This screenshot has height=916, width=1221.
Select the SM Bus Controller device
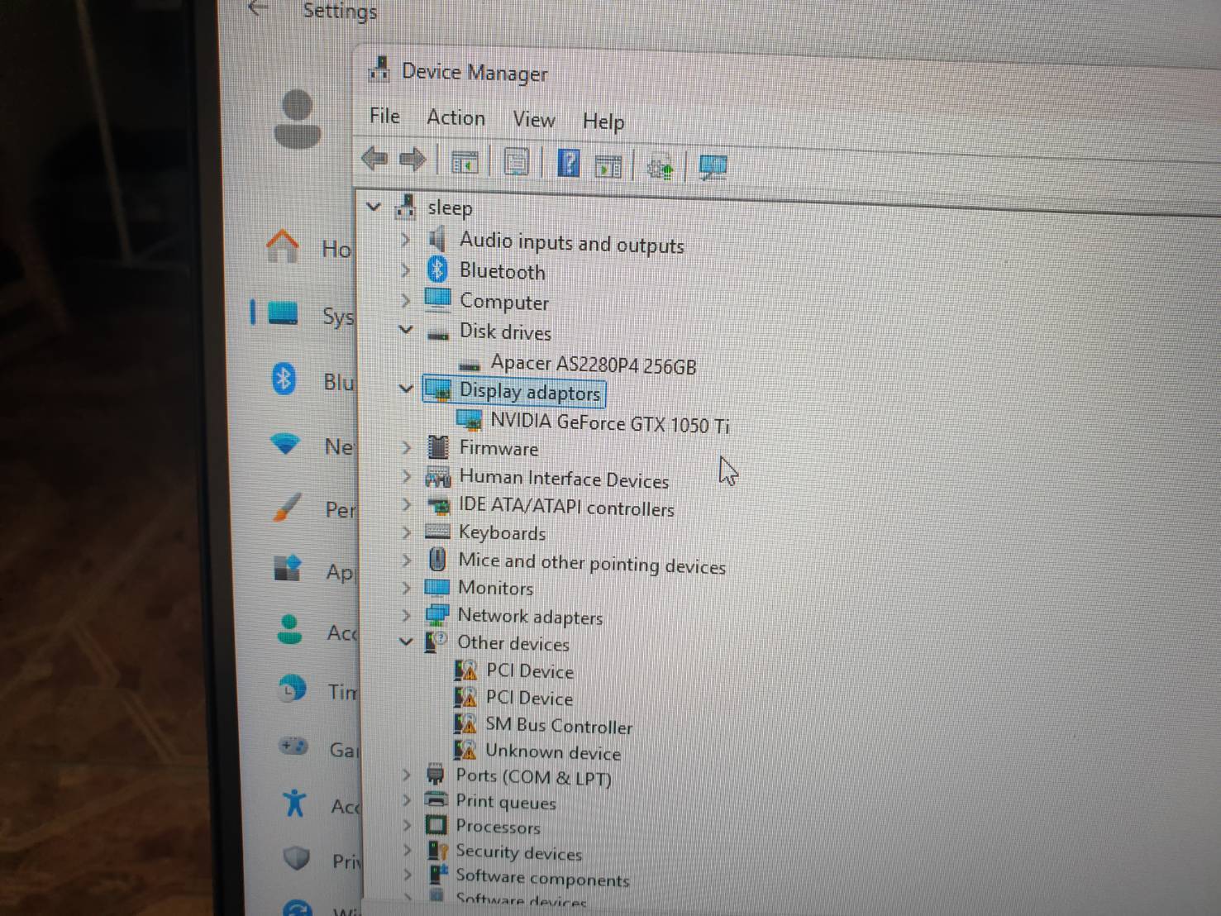pyautogui.click(x=558, y=726)
